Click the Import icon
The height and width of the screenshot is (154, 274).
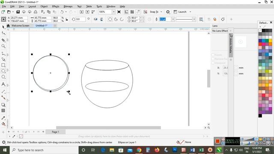pyautogui.click(x=82, y=12)
